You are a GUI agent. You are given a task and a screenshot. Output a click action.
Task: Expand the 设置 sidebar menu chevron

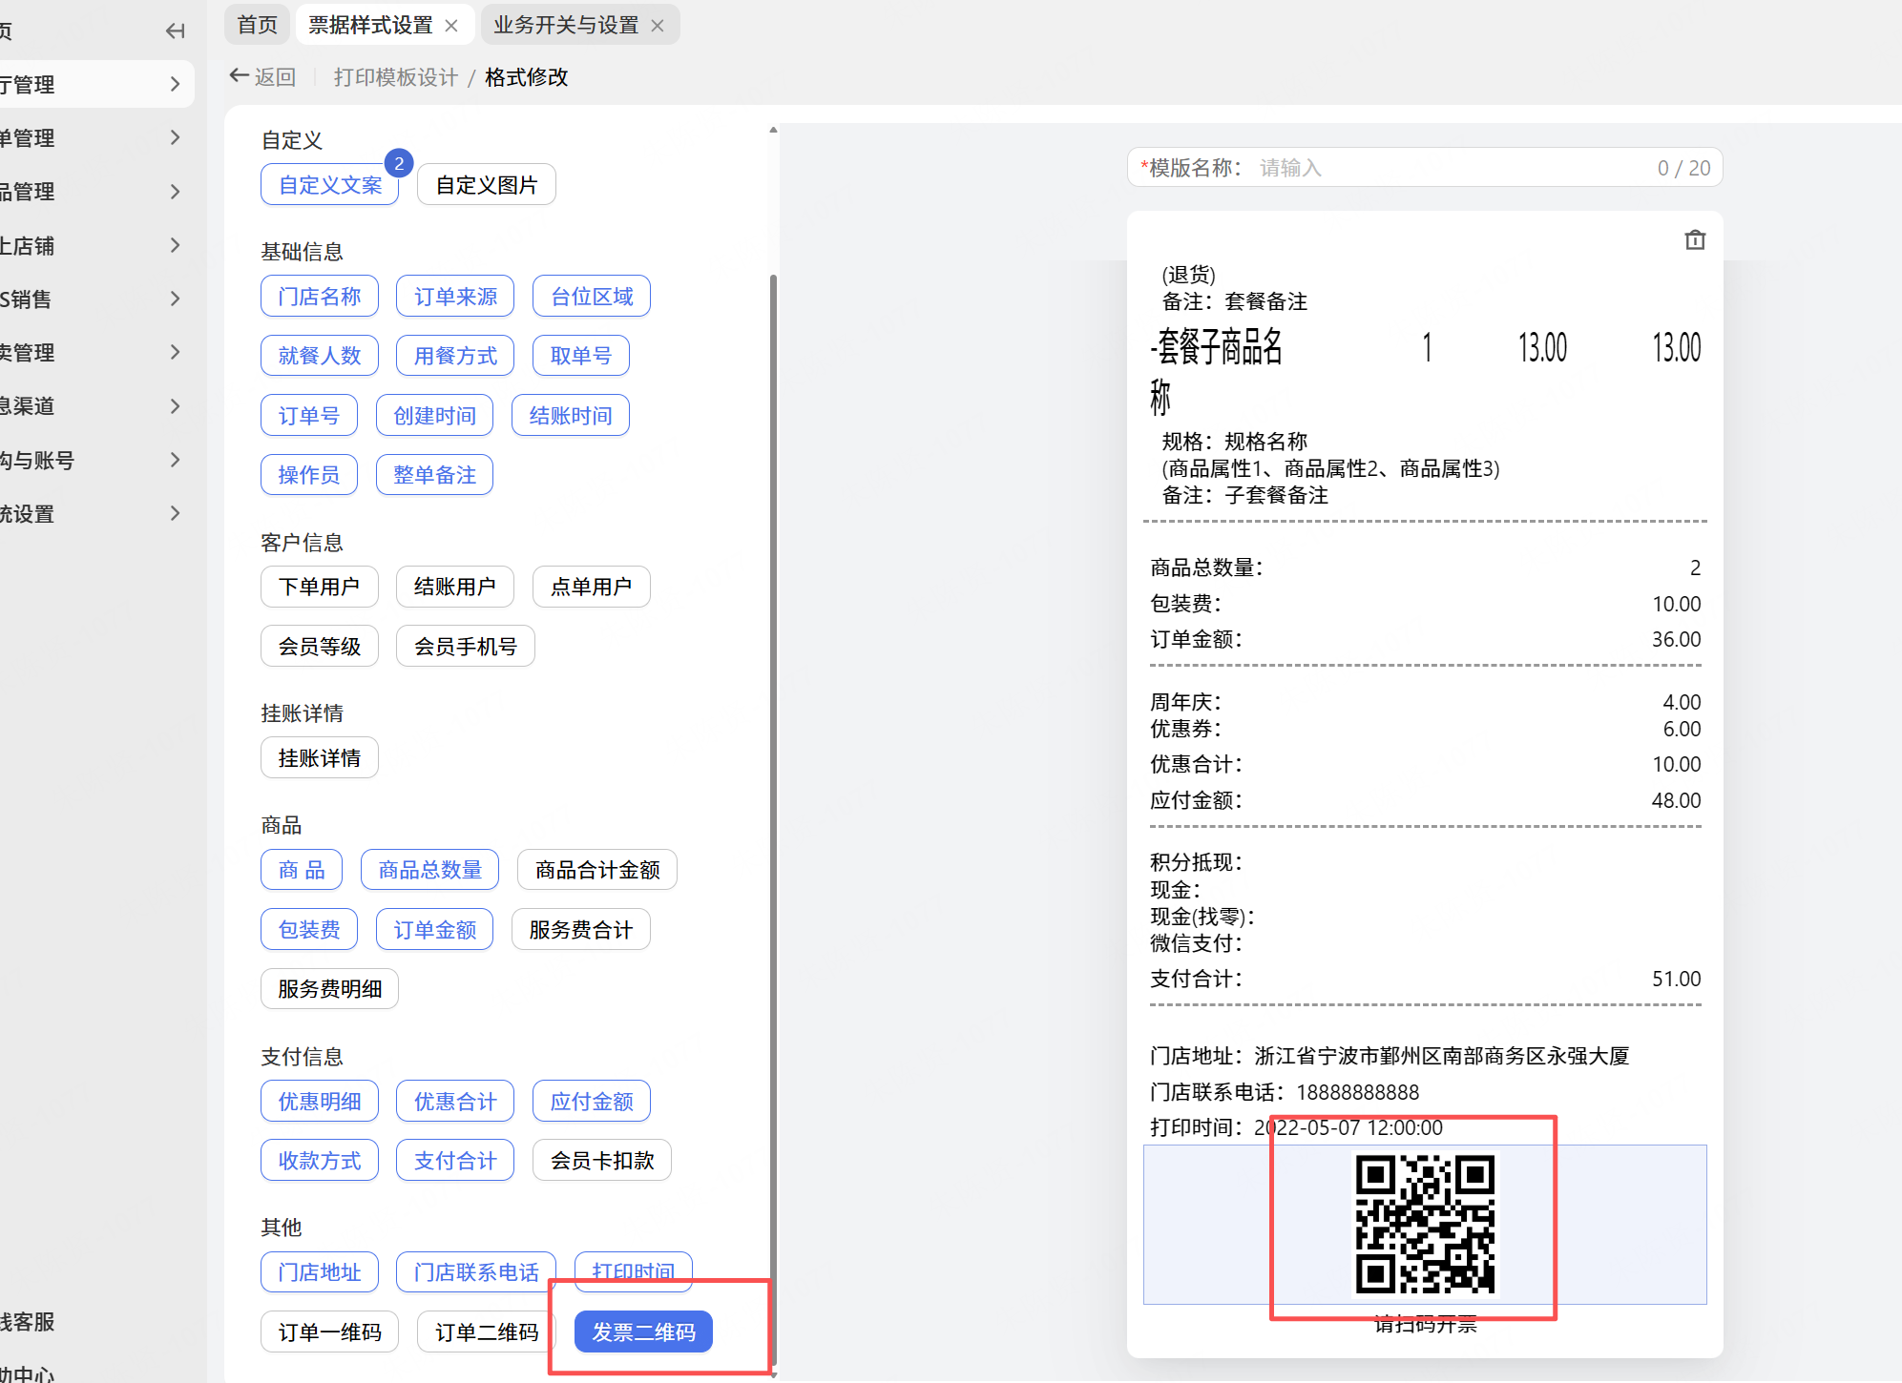pyautogui.click(x=175, y=514)
